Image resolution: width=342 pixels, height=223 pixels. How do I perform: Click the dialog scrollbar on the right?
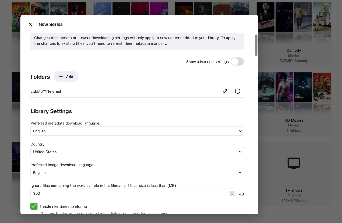[x=256, y=46]
